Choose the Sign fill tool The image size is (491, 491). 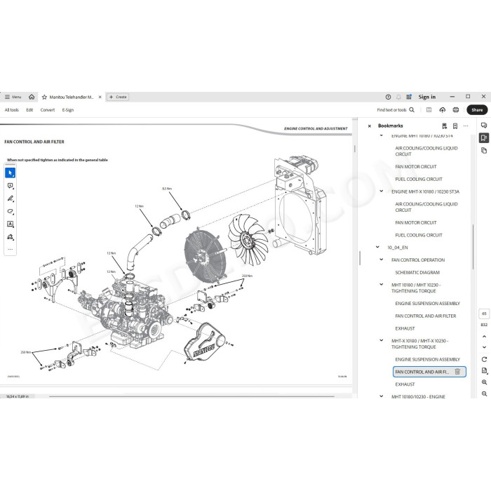click(11, 237)
